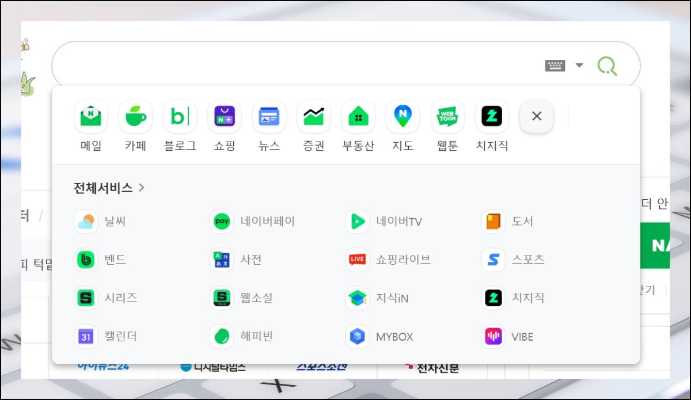Open the 웹툰 (Webtoon) shortcut icon
Image resolution: width=691 pixels, height=400 pixels.
[447, 117]
